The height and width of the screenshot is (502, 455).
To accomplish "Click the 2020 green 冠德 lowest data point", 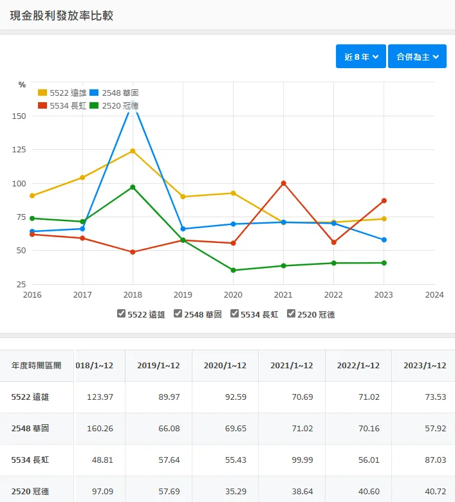I will pyautogui.click(x=234, y=271).
